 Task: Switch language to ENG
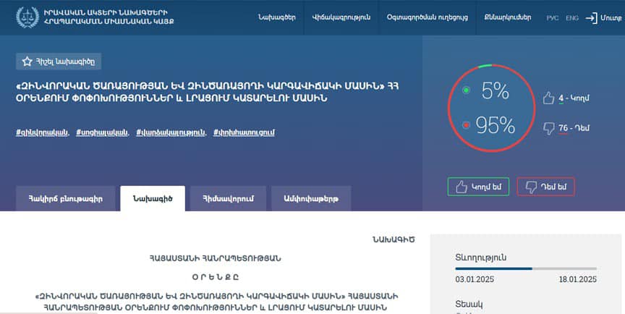[571, 17]
